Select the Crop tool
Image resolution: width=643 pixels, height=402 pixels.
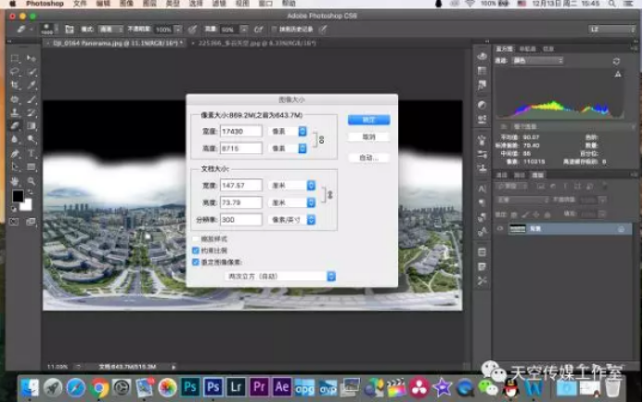click(x=16, y=84)
